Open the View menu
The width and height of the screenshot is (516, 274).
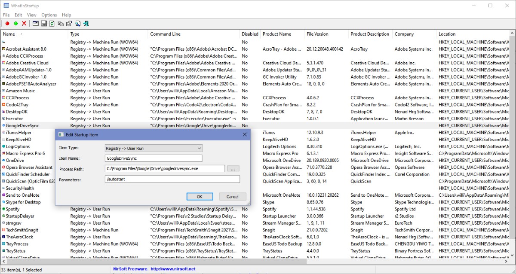tap(32, 15)
